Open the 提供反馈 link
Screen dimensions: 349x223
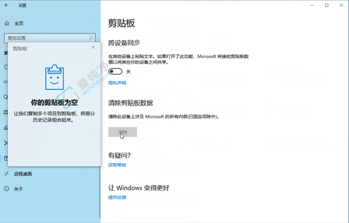point(117,197)
